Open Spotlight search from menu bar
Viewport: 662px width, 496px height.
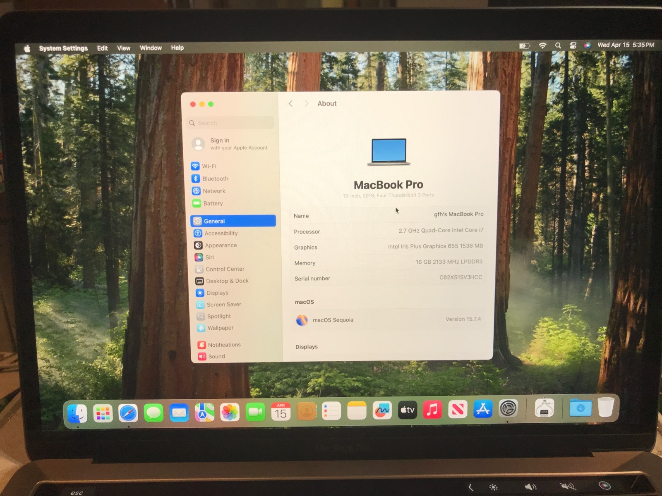coord(558,45)
